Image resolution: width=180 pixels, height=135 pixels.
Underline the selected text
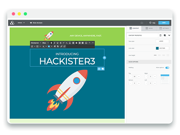tap(57, 43)
